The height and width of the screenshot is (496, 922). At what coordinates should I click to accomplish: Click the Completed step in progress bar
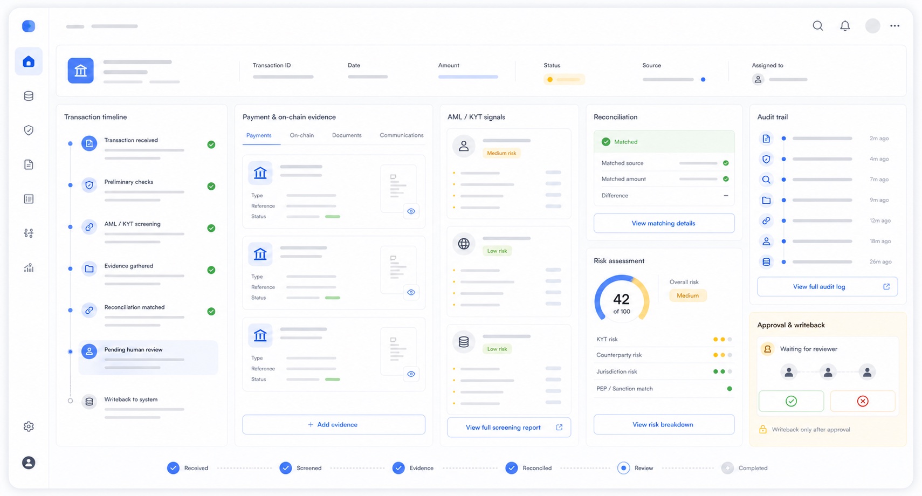pos(745,468)
